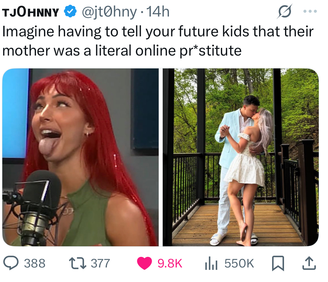Click the 9.8K likes count
The image size is (328, 282).
point(170,263)
